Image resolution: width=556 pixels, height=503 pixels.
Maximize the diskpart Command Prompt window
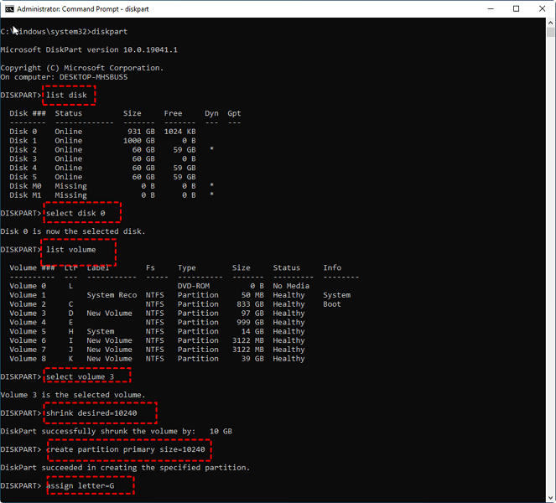coord(517,9)
